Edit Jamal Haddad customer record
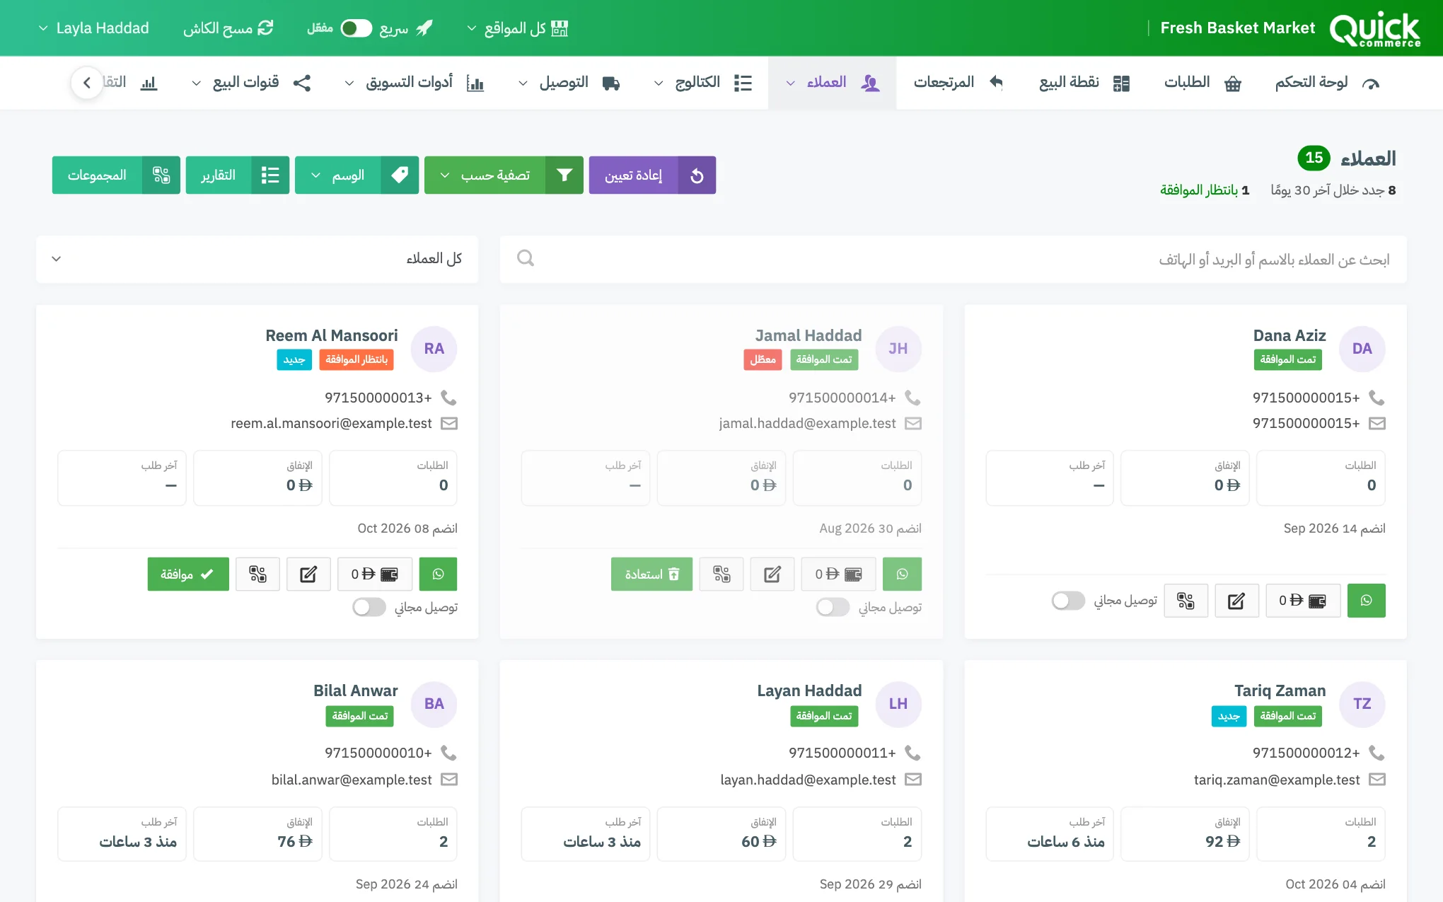 click(772, 574)
